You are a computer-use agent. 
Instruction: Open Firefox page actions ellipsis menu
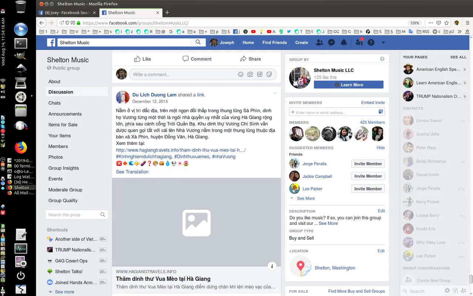(431, 23)
